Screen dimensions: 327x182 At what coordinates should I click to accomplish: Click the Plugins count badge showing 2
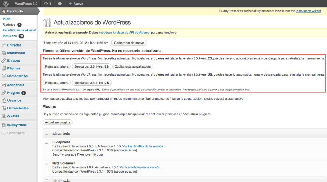pos(23,93)
